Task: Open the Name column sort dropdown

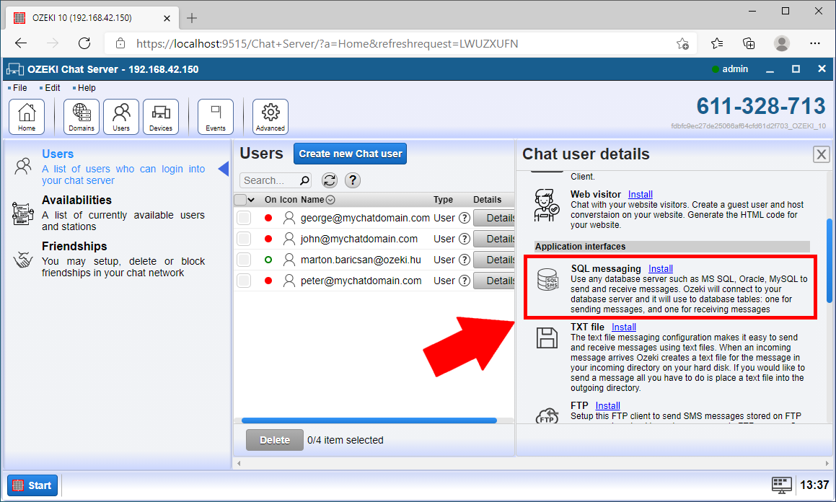Action: pyautogui.click(x=330, y=200)
